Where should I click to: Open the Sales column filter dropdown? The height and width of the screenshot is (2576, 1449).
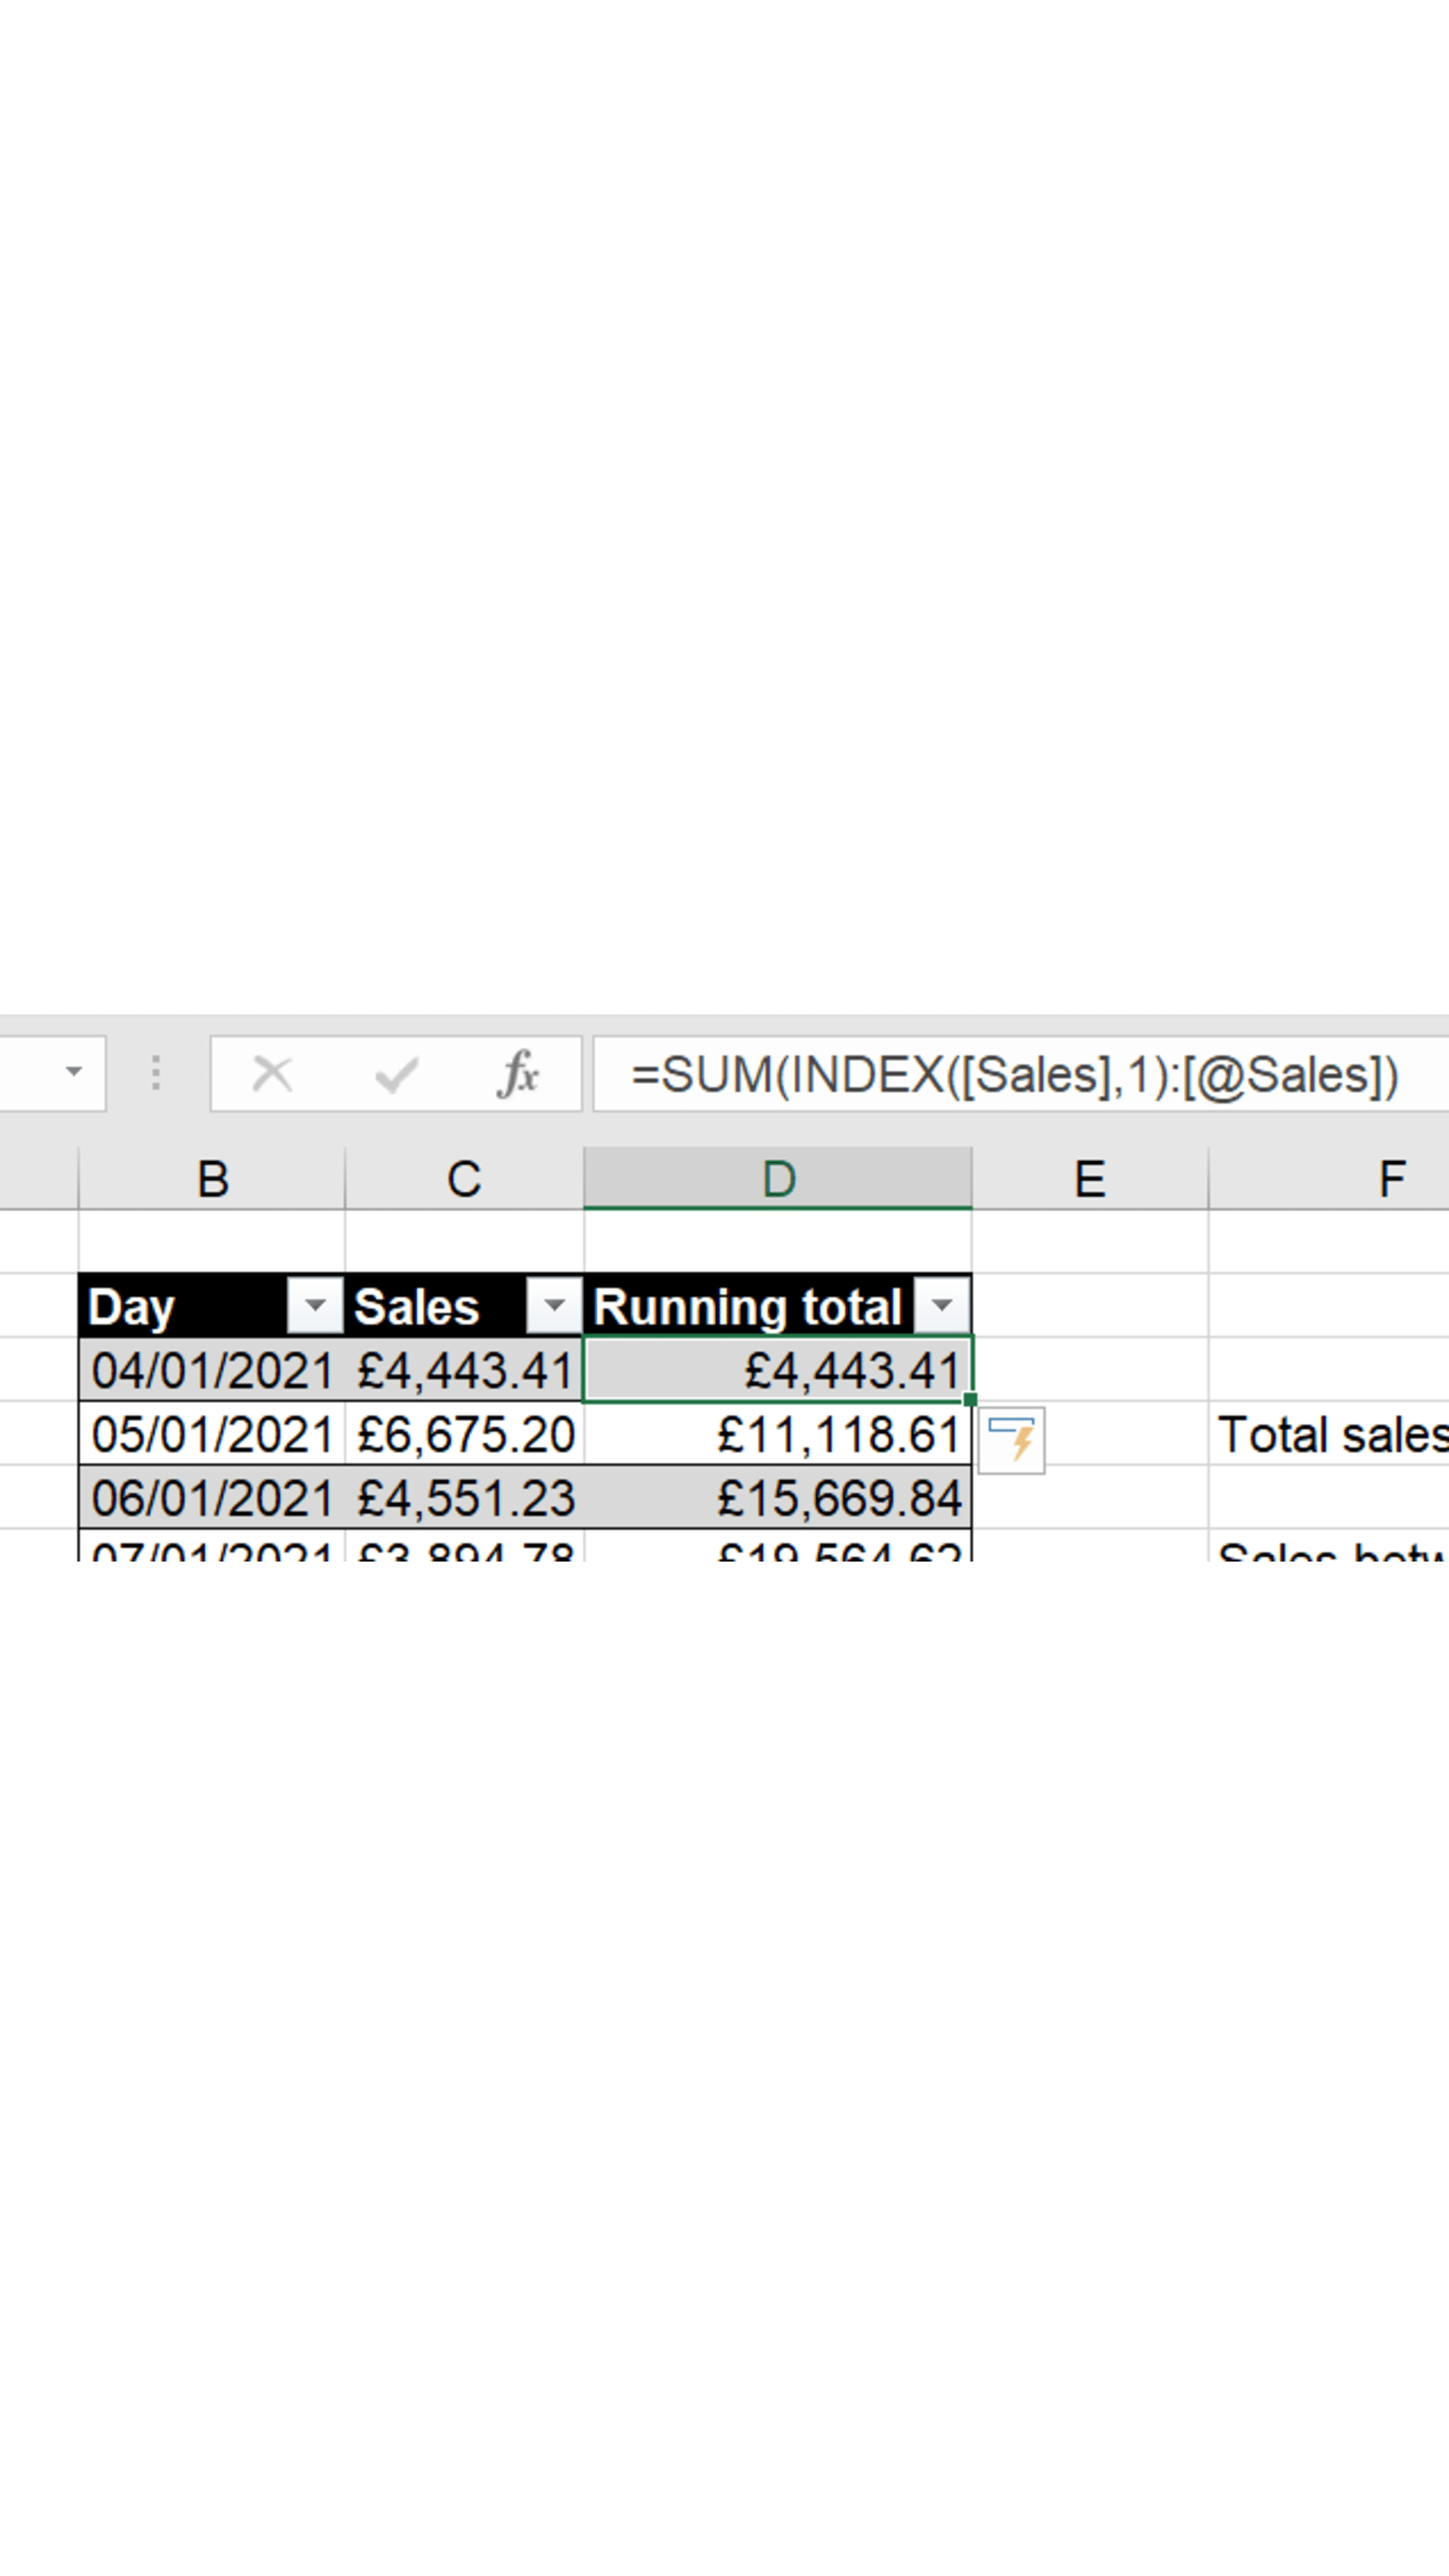click(x=556, y=1305)
